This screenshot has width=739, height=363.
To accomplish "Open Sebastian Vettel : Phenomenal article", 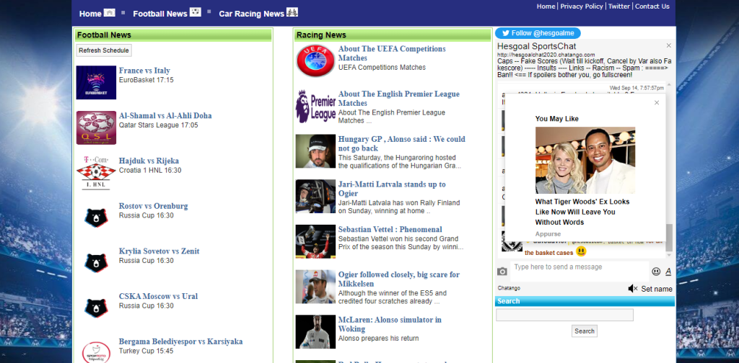I will [390, 230].
